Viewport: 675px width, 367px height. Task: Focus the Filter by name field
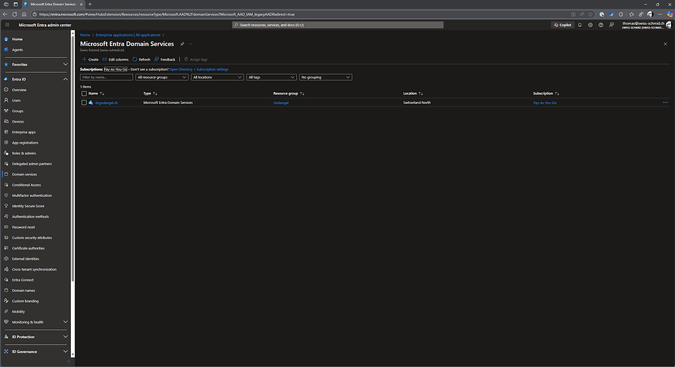106,77
